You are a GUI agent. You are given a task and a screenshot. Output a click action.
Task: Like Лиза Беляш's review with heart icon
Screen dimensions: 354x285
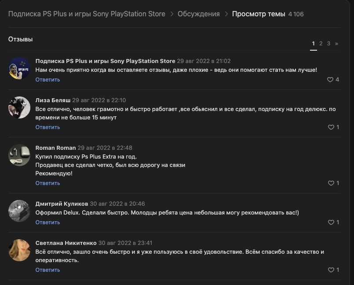tap(331, 127)
